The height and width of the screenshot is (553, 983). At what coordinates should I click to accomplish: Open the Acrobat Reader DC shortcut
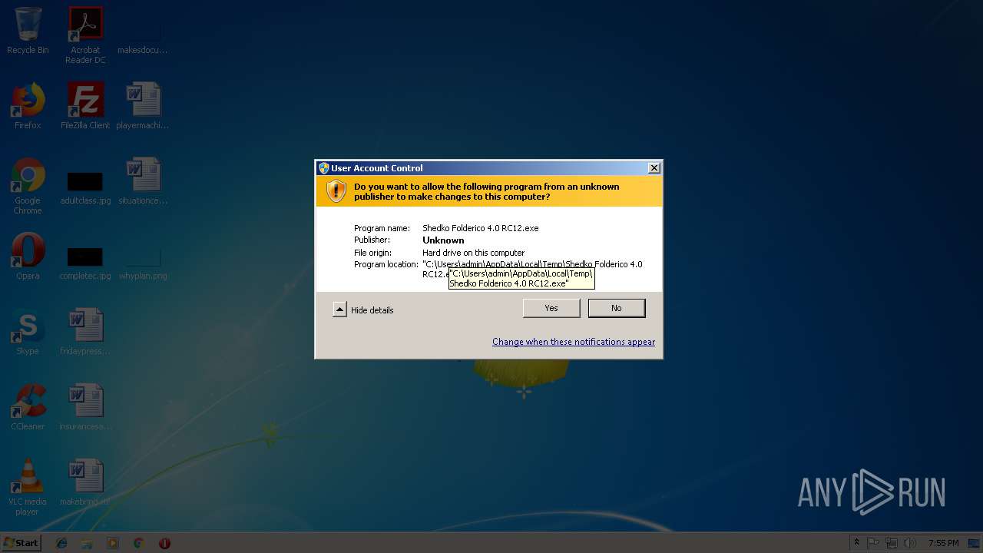click(85, 35)
